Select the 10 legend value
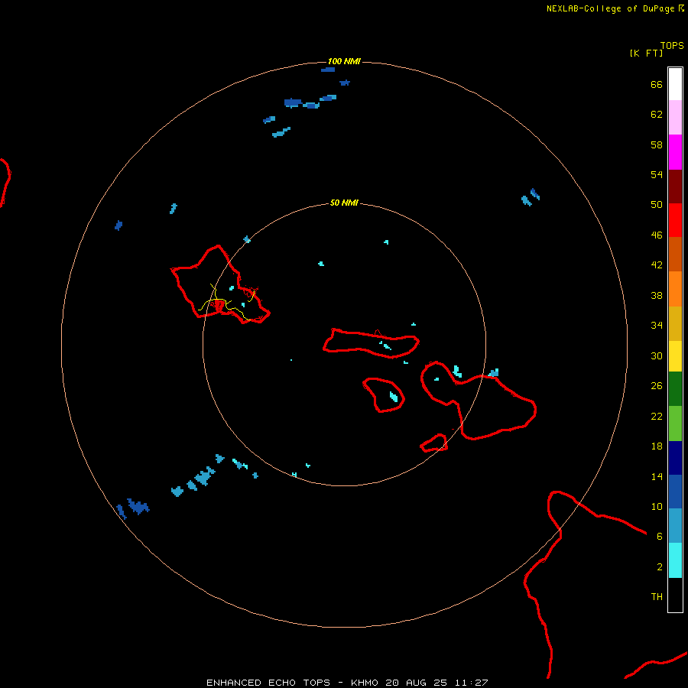The height and width of the screenshot is (688, 688). [x=657, y=506]
